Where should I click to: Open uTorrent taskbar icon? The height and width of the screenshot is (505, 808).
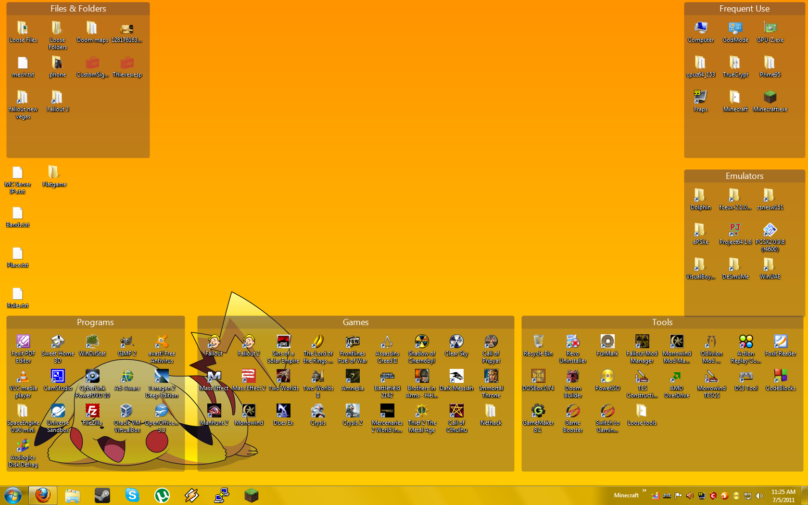point(162,495)
